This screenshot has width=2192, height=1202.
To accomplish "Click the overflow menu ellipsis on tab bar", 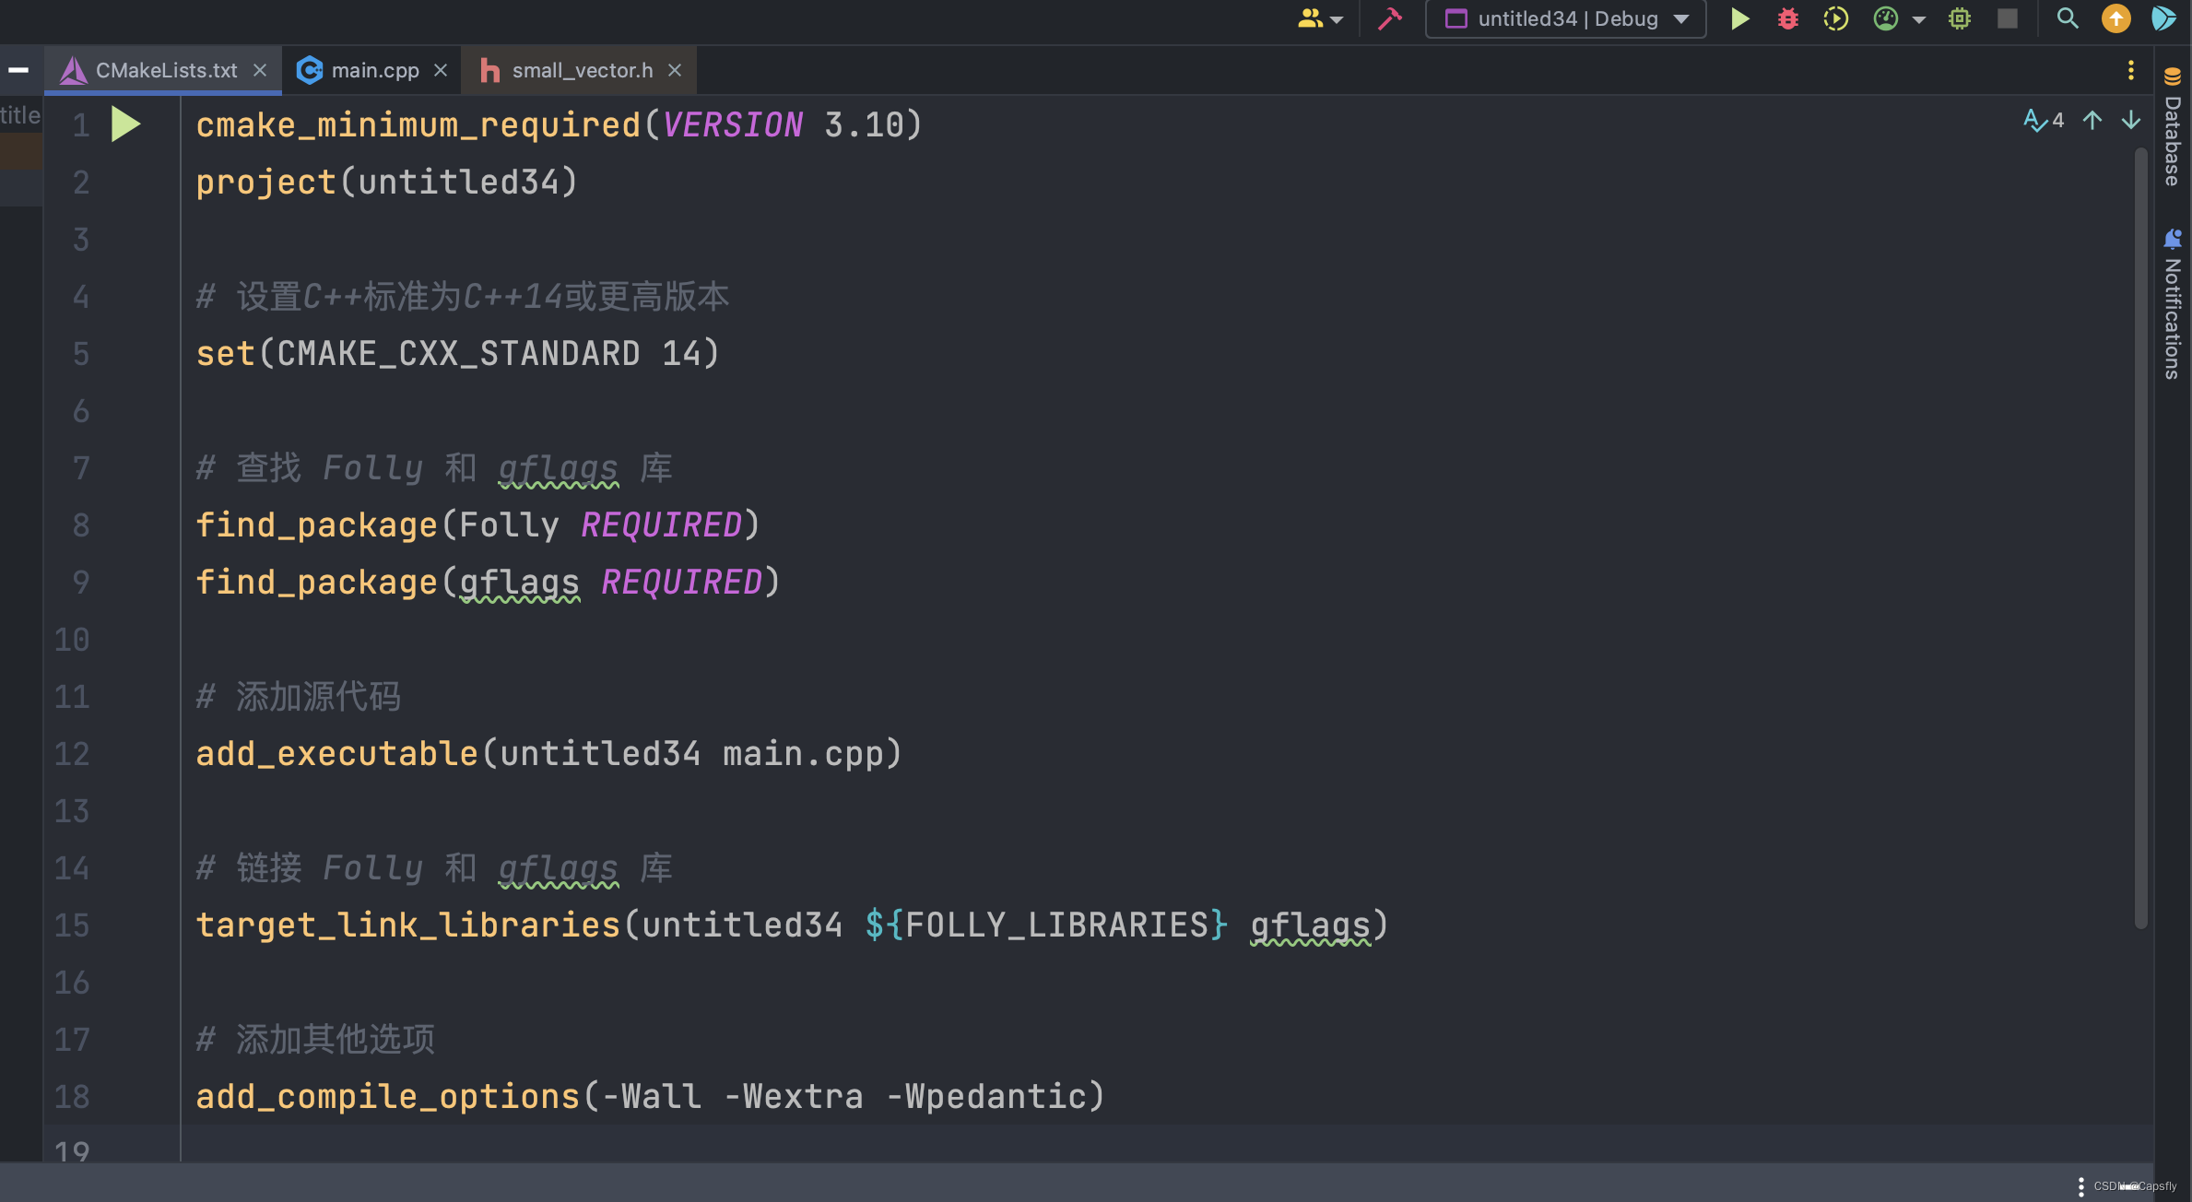I will (x=2131, y=69).
